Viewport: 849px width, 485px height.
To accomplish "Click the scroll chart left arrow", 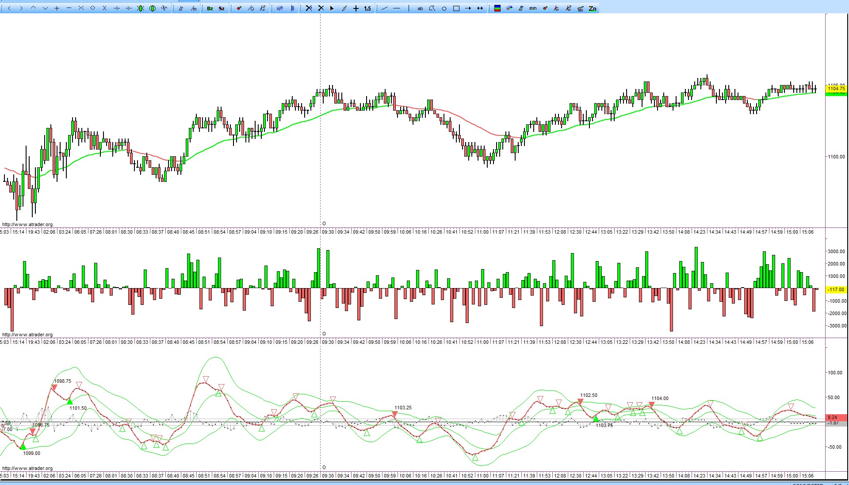I will 9,8.
